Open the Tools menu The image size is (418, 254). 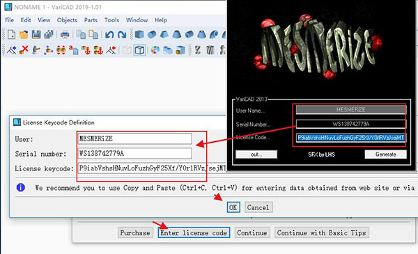tap(111, 20)
